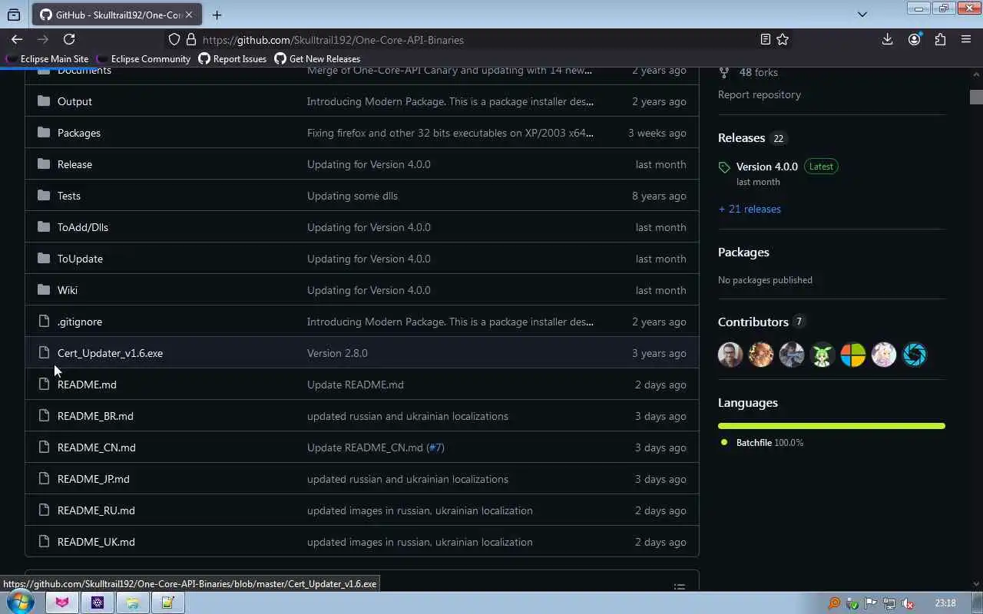Open Report Issues bookmark

tap(233, 59)
